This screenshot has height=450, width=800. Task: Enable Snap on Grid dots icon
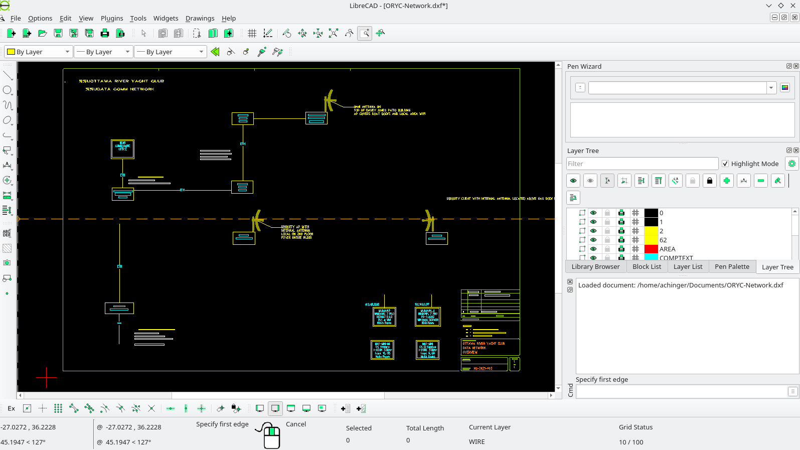coord(58,408)
